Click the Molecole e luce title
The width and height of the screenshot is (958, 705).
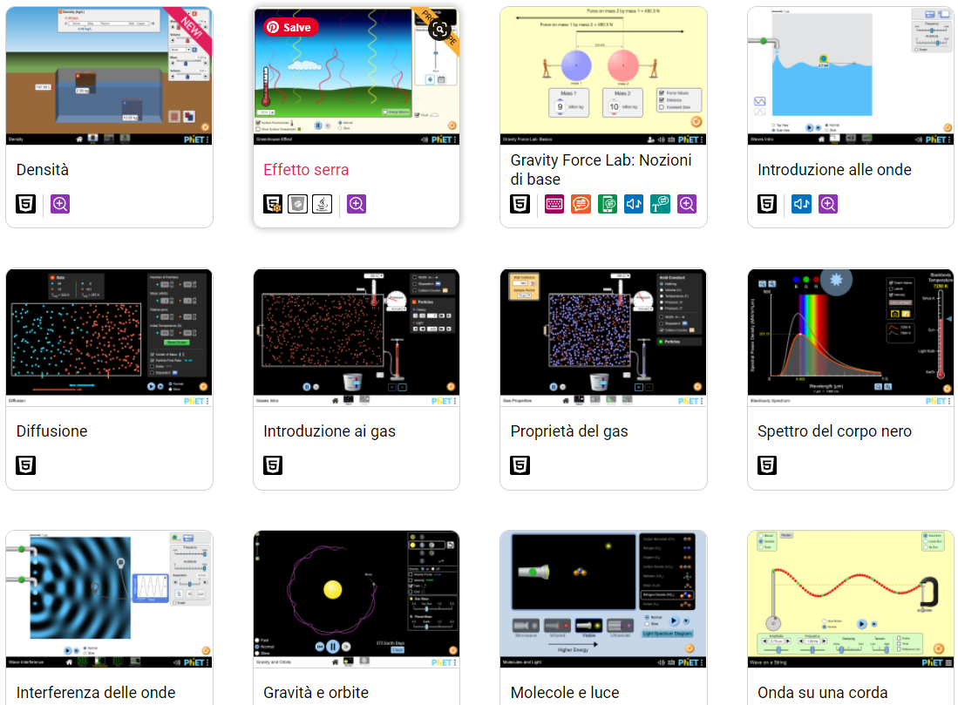[x=565, y=693]
